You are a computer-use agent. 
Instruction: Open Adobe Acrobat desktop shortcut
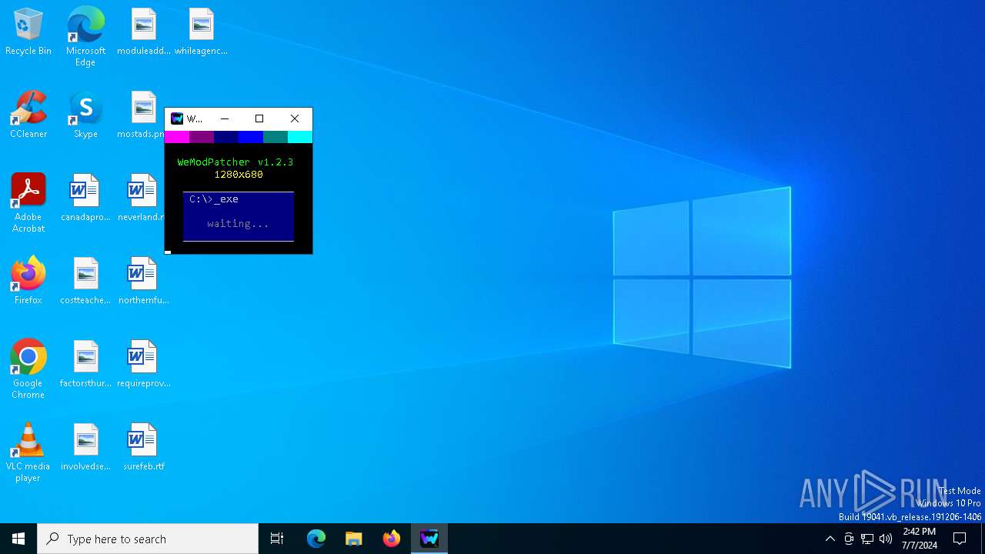point(28,203)
